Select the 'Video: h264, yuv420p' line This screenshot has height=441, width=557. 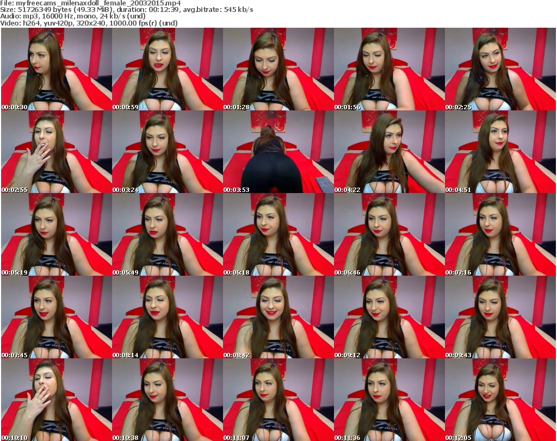coord(89,23)
